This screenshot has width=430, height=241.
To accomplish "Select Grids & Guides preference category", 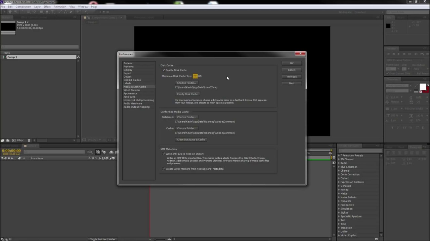I will (x=132, y=80).
